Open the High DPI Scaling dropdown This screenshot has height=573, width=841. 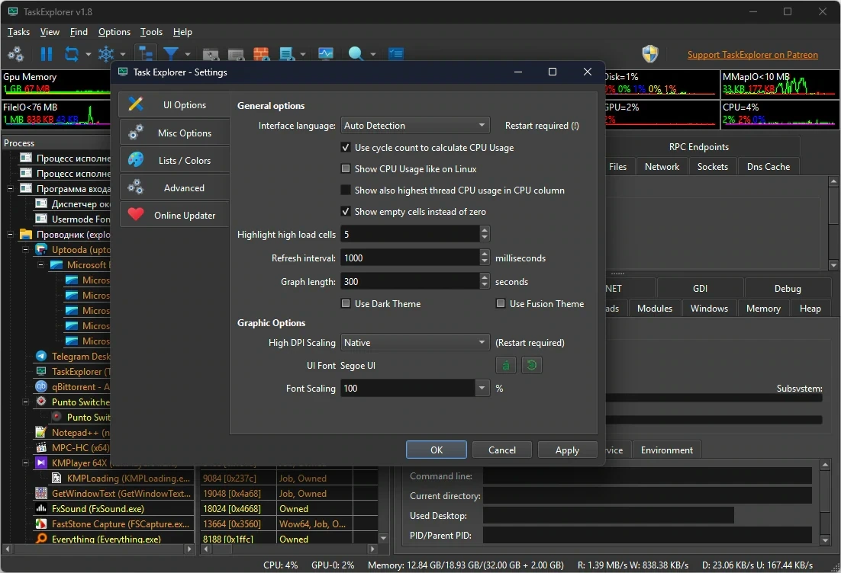coord(415,343)
